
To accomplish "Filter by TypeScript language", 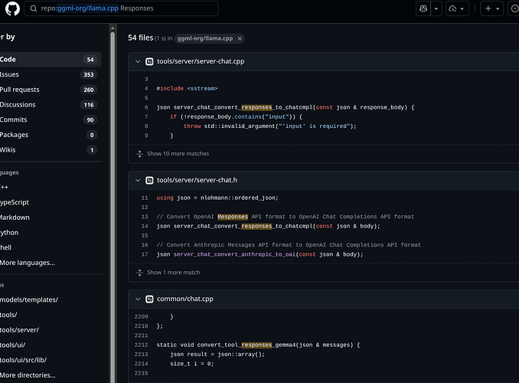I will click(15, 202).
